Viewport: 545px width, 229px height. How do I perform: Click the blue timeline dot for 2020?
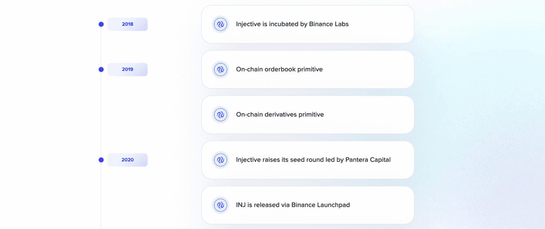(101, 160)
